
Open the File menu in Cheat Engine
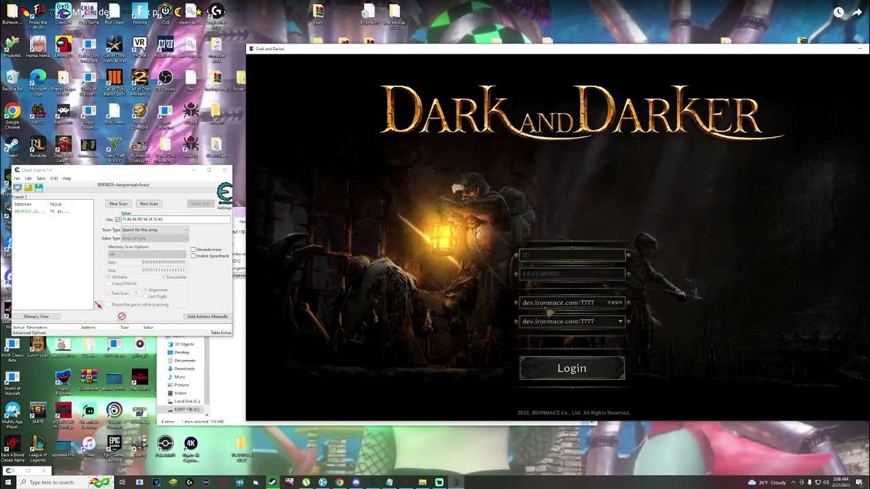(18, 179)
